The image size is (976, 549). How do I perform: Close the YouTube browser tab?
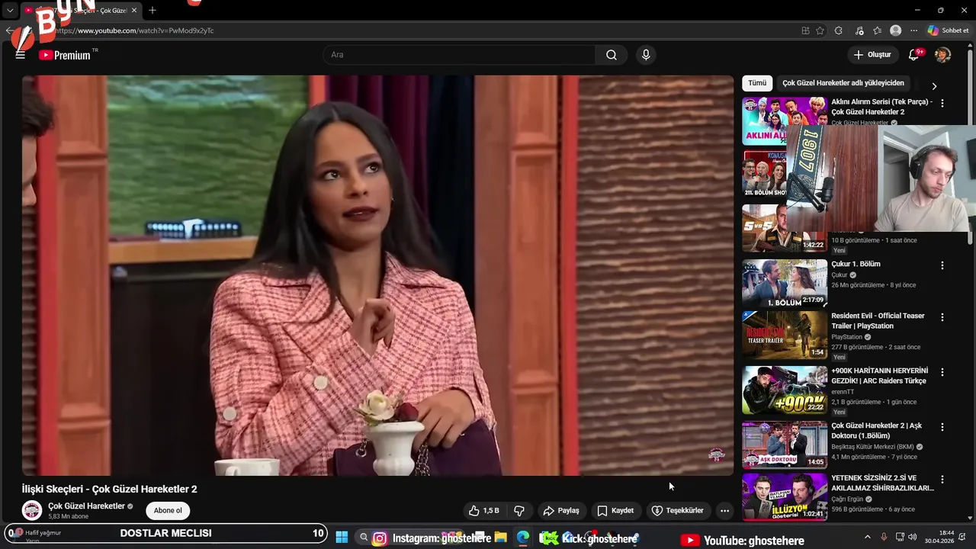134,11
